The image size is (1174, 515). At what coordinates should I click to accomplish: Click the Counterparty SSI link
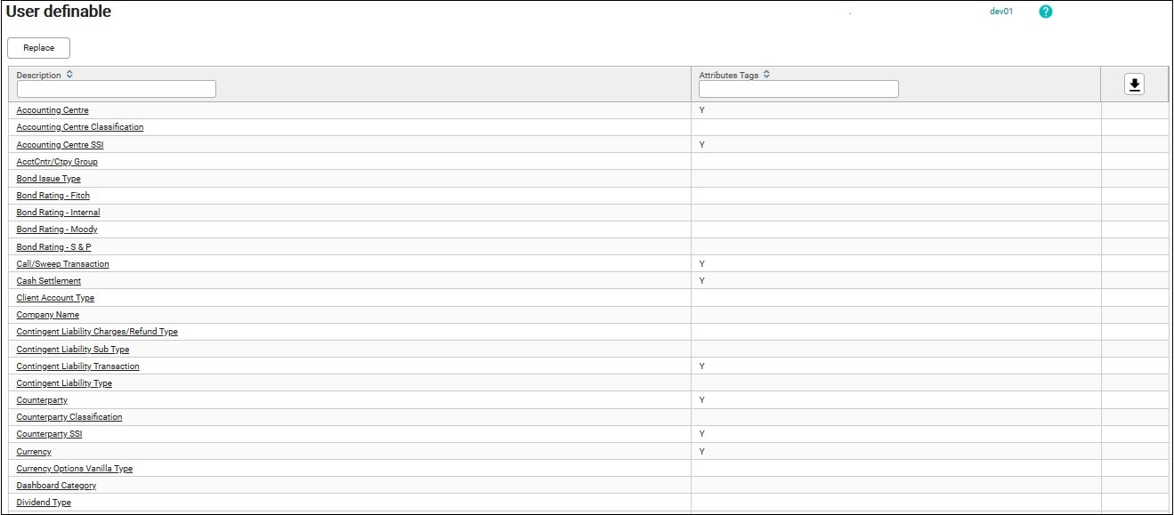49,434
